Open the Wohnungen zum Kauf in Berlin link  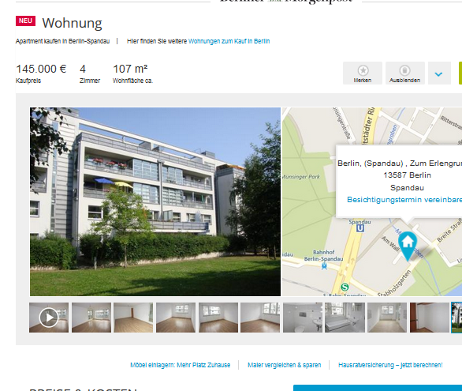pyautogui.click(x=229, y=41)
